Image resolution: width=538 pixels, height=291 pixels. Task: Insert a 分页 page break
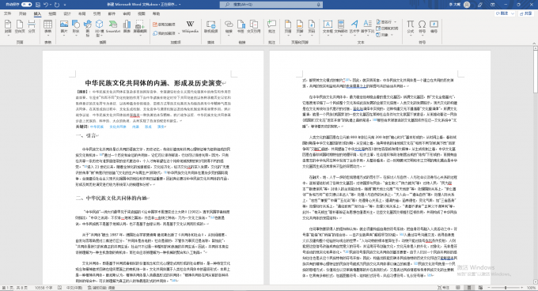32,27
